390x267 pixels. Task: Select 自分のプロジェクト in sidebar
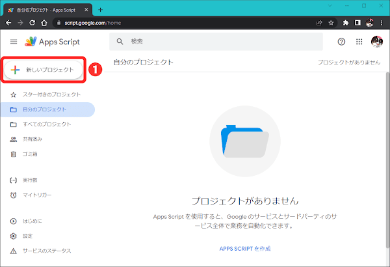coord(47,109)
